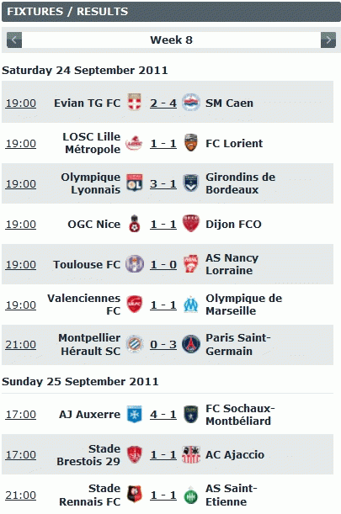Viewport: 341px width, 514px height.
Task: Open the 0 - 3 Montpellier vs PSG score
Action: [163, 345]
